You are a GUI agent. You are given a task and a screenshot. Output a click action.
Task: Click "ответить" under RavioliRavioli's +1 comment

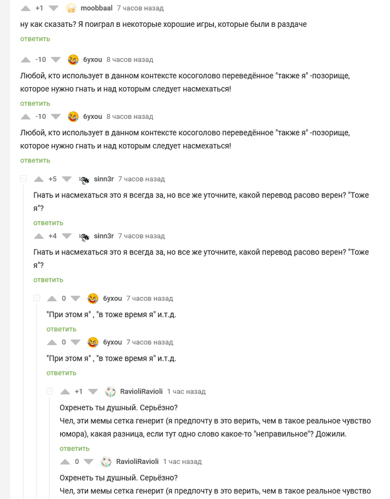[x=74, y=448]
